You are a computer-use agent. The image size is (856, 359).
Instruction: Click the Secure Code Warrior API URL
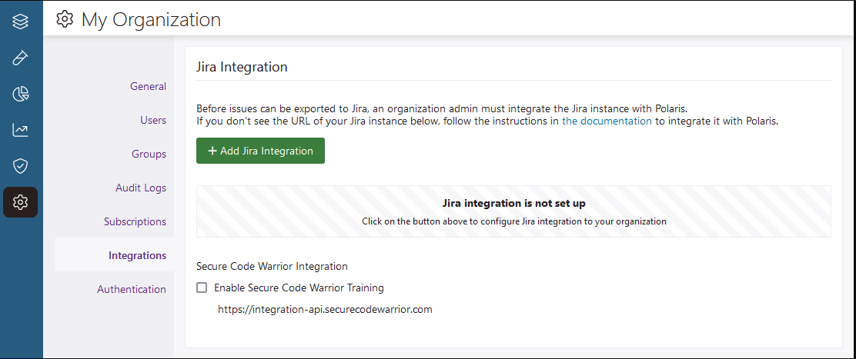[325, 309]
